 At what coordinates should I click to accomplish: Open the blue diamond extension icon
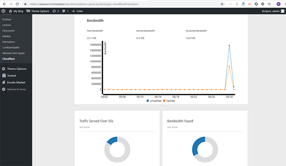(x=243, y=4)
